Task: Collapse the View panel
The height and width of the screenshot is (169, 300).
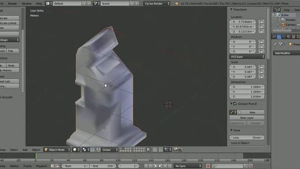Action: pos(231,130)
